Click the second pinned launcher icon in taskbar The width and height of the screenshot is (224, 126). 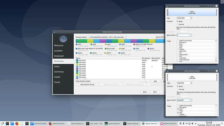tap(7, 123)
